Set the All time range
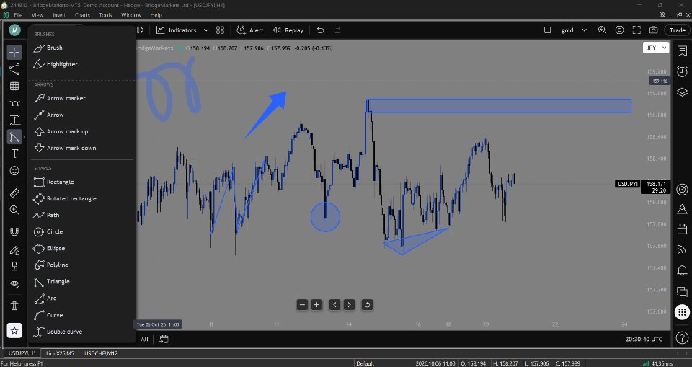This screenshot has width=692, height=367. coord(144,339)
